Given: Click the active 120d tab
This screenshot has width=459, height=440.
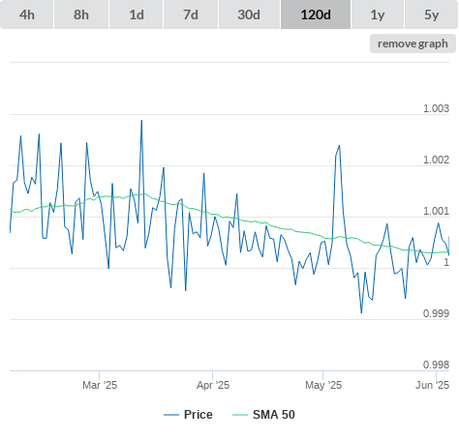Looking at the screenshot, I should tap(316, 15).
